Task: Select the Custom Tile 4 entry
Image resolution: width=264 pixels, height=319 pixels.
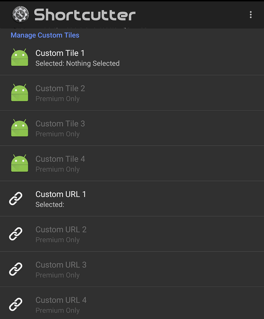Action: coord(132,163)
